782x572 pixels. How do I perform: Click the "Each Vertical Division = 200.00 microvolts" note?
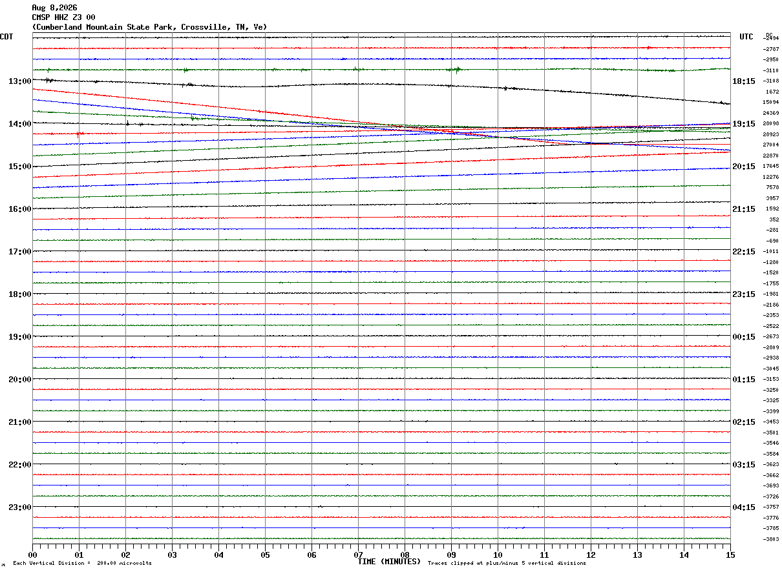[82, 563]
